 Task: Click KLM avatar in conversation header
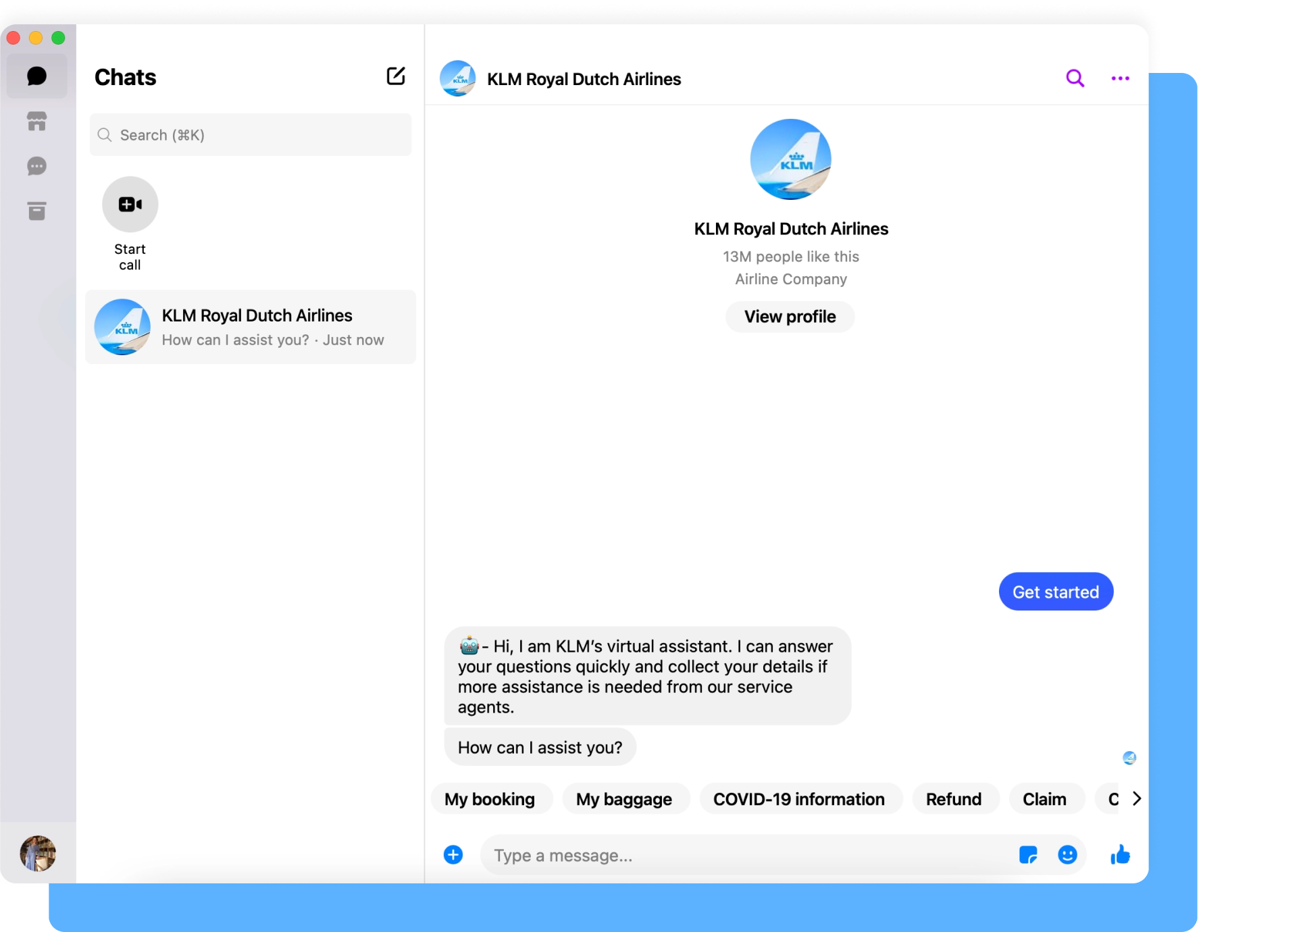pyautogui.click(x=458, y=78)
